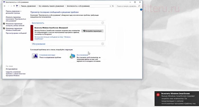Open 'Изменить параметры компонента' link
Image resolution: width=199 pixels, height=107 pixels.
pyautogui.click(x=16, y=19)
